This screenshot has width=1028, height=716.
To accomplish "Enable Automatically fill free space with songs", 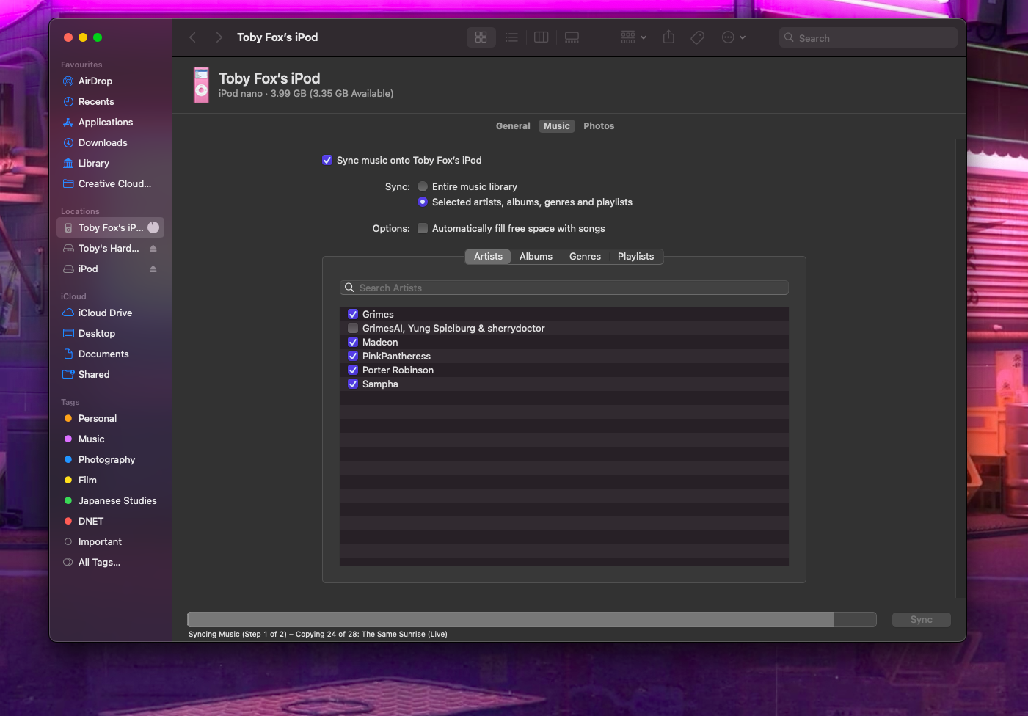I will 423,228.
